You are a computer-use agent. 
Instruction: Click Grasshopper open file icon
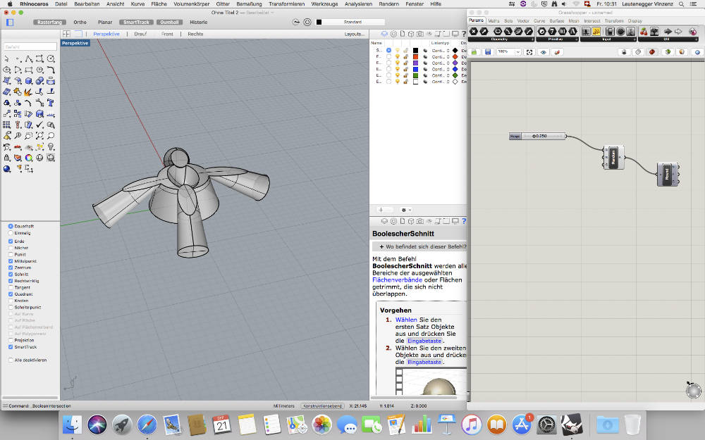[474, 52]
